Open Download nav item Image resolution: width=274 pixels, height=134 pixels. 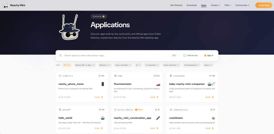point(192,5)
